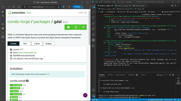181x101 pixels.
Task: Select the datasci Python kernel picker
Action: click(x=171, y=12)
